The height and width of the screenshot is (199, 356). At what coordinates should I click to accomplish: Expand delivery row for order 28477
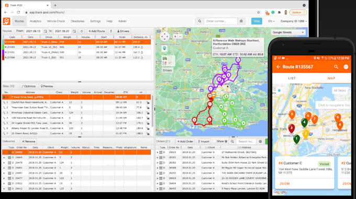pos(4,178)
